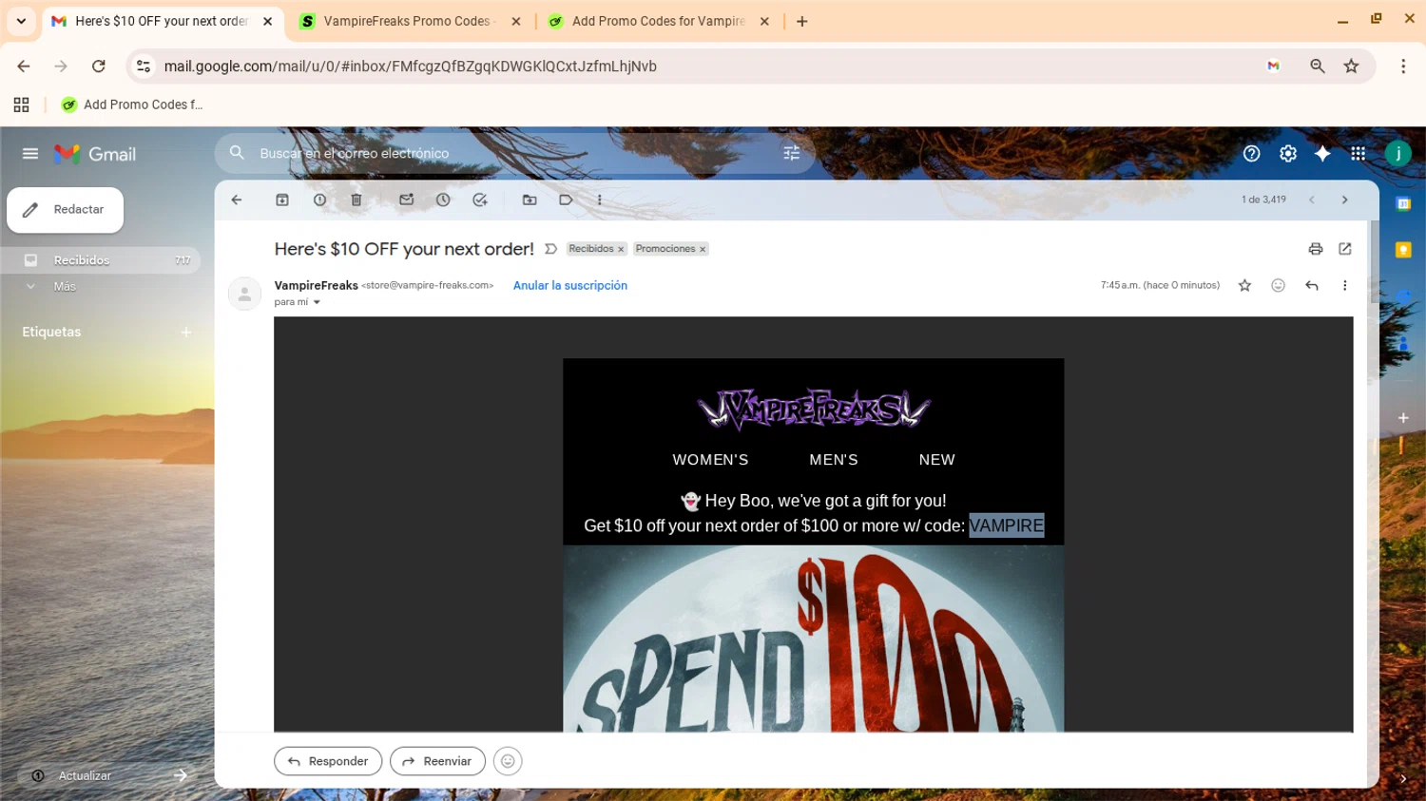Expand Más in sidebar
This screenshot has height=801, width=1426.
(65, 286)
